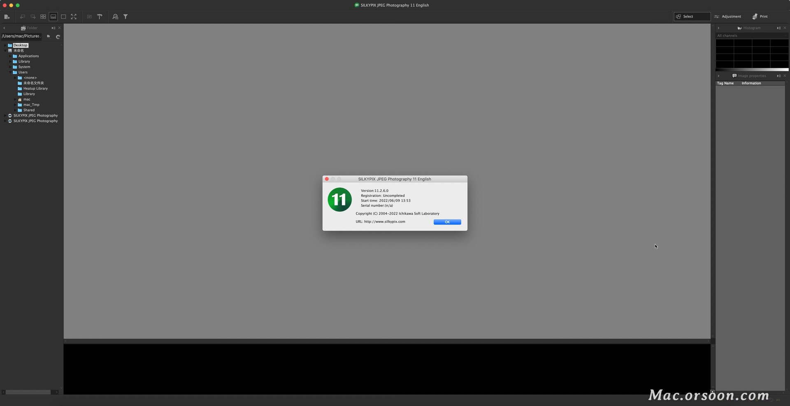Image resolution: width=790 pixels, height=406 pixels.
Task: Select the Users folder
Action: (23, 72)
